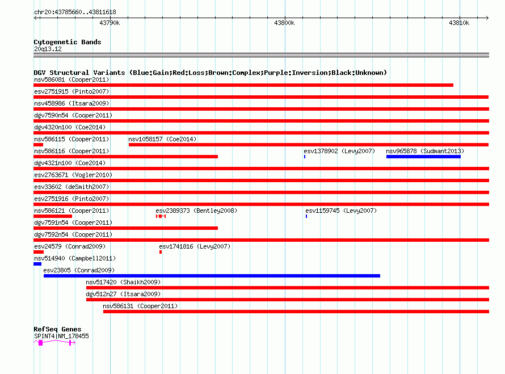Click the 43790k ruler label
The image size is (505, 374).
110,23
